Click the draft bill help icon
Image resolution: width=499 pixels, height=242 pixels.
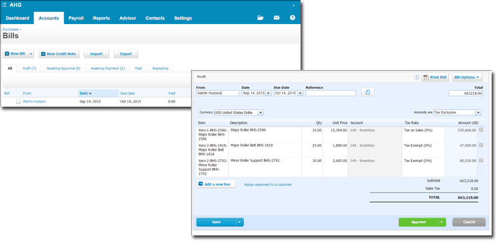pos(416,77)
